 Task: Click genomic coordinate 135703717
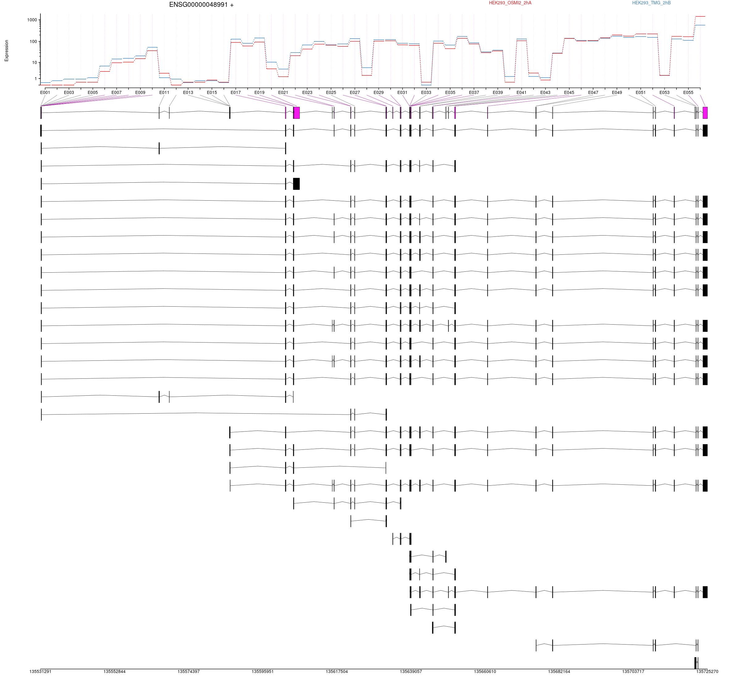[633, 671]
